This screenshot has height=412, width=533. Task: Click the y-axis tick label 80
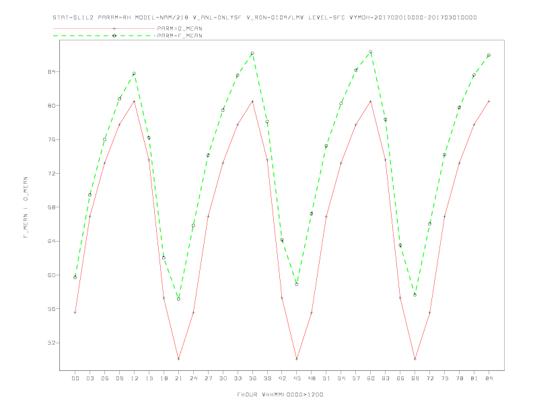51,106
